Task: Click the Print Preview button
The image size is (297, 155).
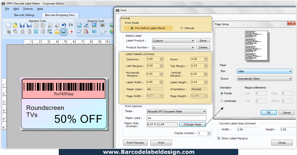Action: [x=135, y=142]
